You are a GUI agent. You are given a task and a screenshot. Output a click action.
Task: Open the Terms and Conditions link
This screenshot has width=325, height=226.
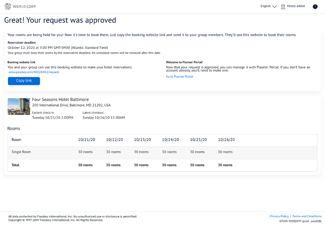(307, 216)
